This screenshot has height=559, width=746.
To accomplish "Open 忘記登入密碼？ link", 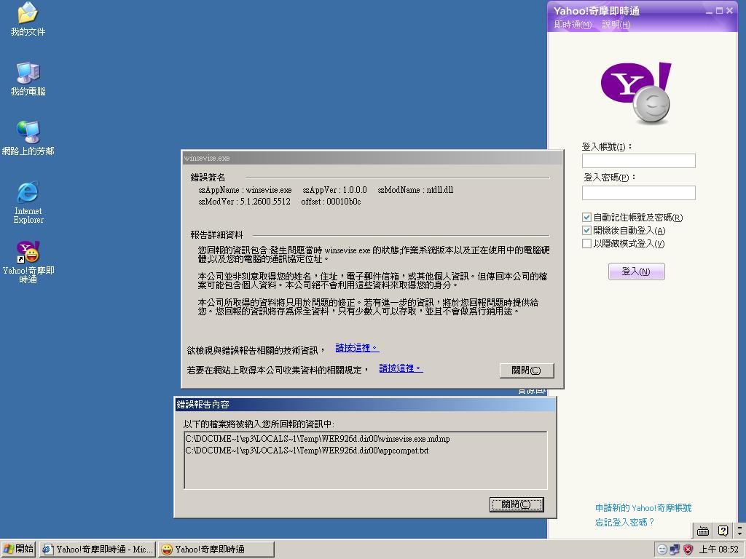I will 624,523.
